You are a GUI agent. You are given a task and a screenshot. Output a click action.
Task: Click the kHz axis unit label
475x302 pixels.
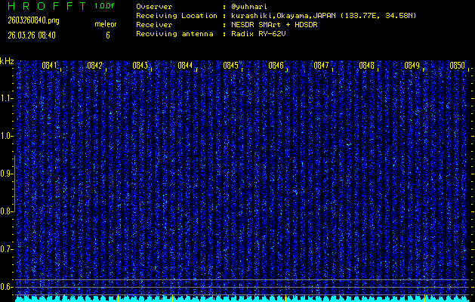coord(7,61)
